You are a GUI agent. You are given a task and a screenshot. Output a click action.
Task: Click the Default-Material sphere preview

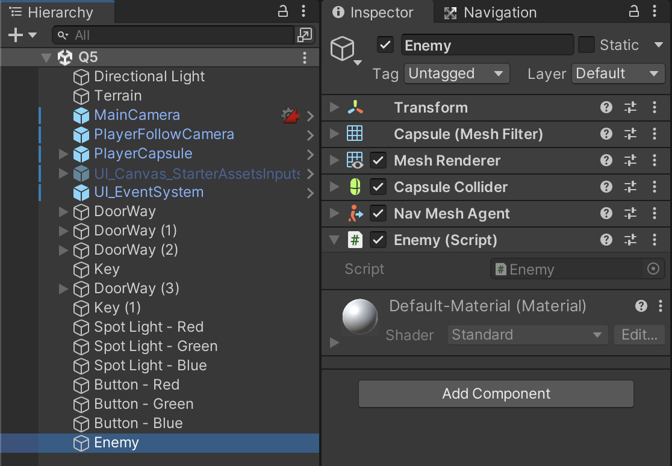pyautogui.click(x=360, y=317)
